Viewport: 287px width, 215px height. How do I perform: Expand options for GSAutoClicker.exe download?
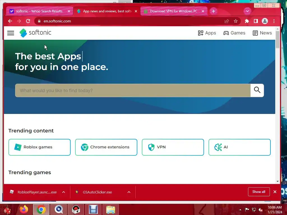pos(129,192)
